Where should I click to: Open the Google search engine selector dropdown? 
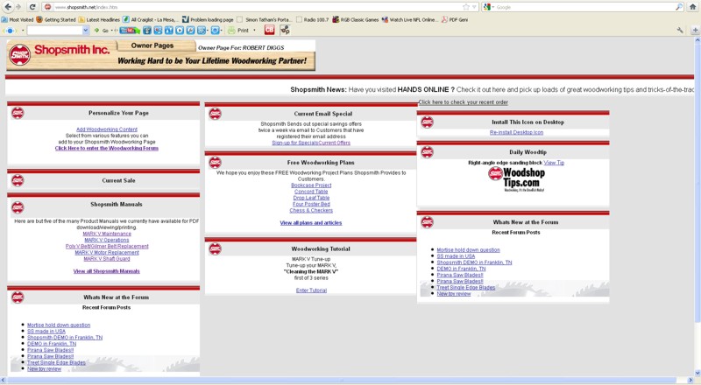489,7
